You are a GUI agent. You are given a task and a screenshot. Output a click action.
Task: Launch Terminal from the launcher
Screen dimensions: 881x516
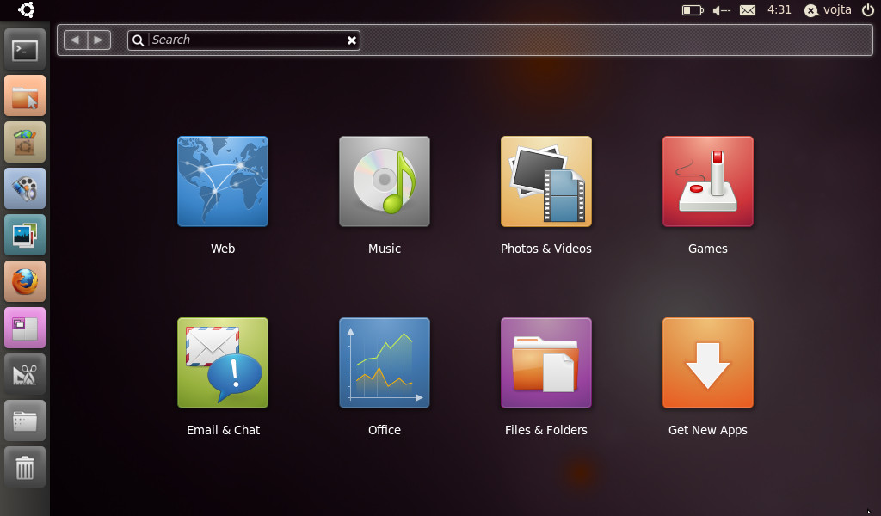[25, 50]
